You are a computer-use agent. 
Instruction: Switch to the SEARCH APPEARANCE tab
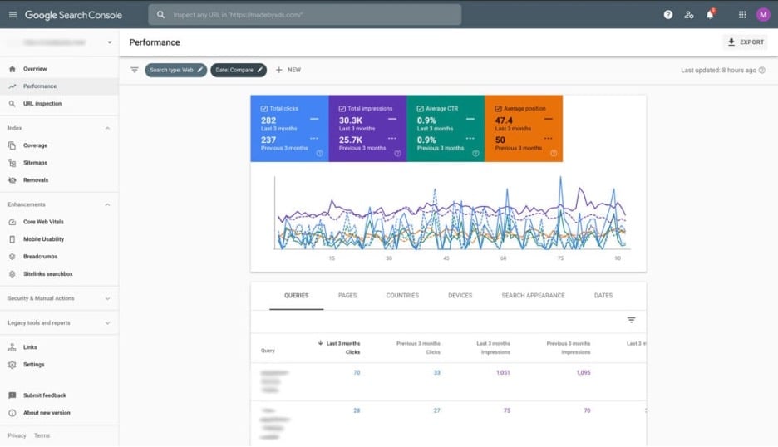[x=533, y=296]
